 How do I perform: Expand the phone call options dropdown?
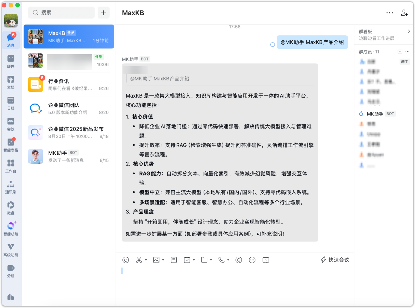(x=228, y=260)
